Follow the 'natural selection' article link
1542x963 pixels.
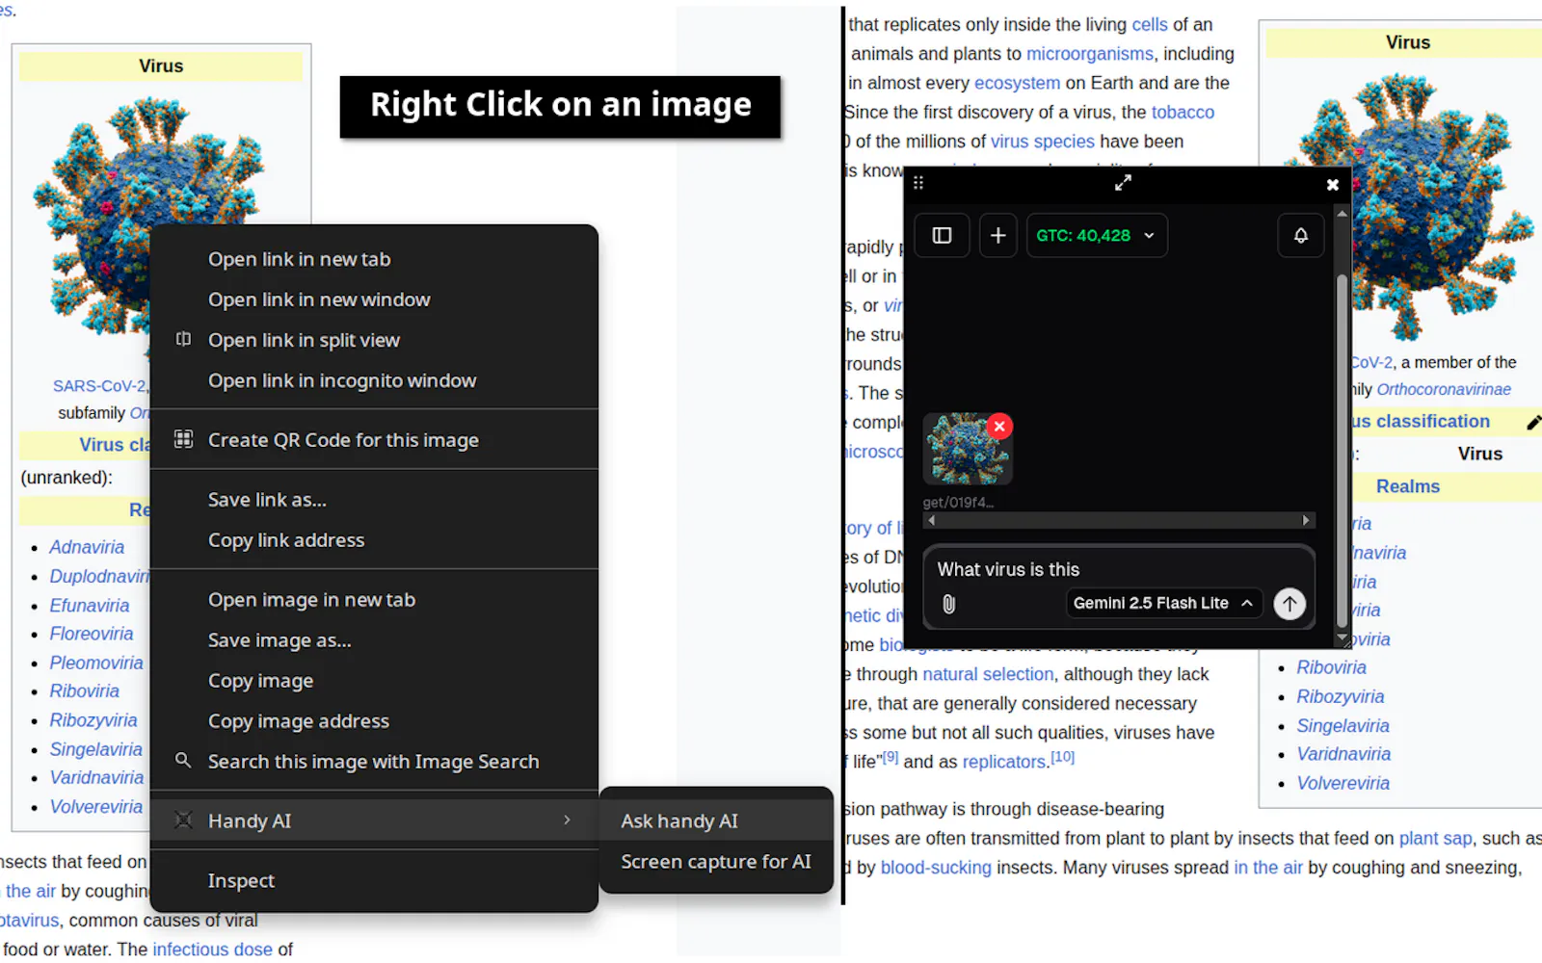coord(988,674)
